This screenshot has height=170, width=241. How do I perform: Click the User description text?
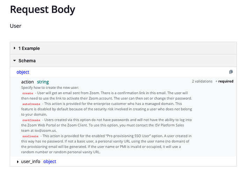(x=16, y=26)
